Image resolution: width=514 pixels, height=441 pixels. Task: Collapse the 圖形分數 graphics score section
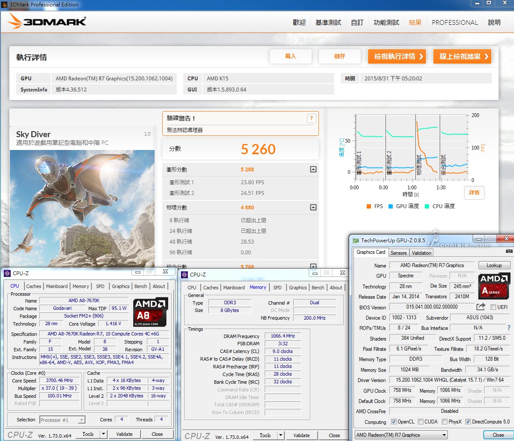pos(313,169)
